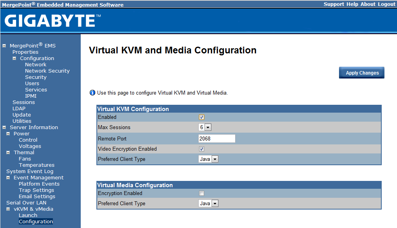Collapse the Power tree node
The height and width of the screenshot is (228, 397).
point(8,134)
